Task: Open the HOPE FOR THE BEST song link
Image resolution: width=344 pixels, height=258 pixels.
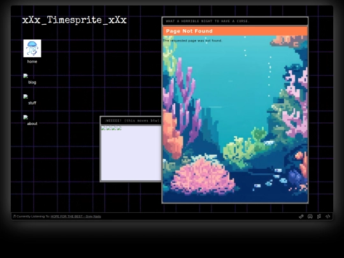Action: [76, 217]
